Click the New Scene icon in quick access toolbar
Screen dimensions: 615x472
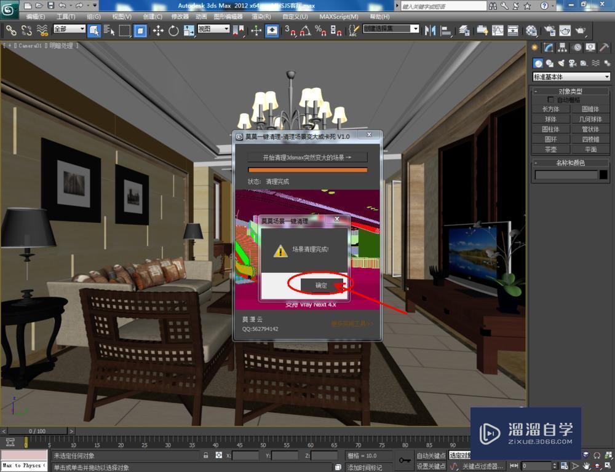pos(27,6)
